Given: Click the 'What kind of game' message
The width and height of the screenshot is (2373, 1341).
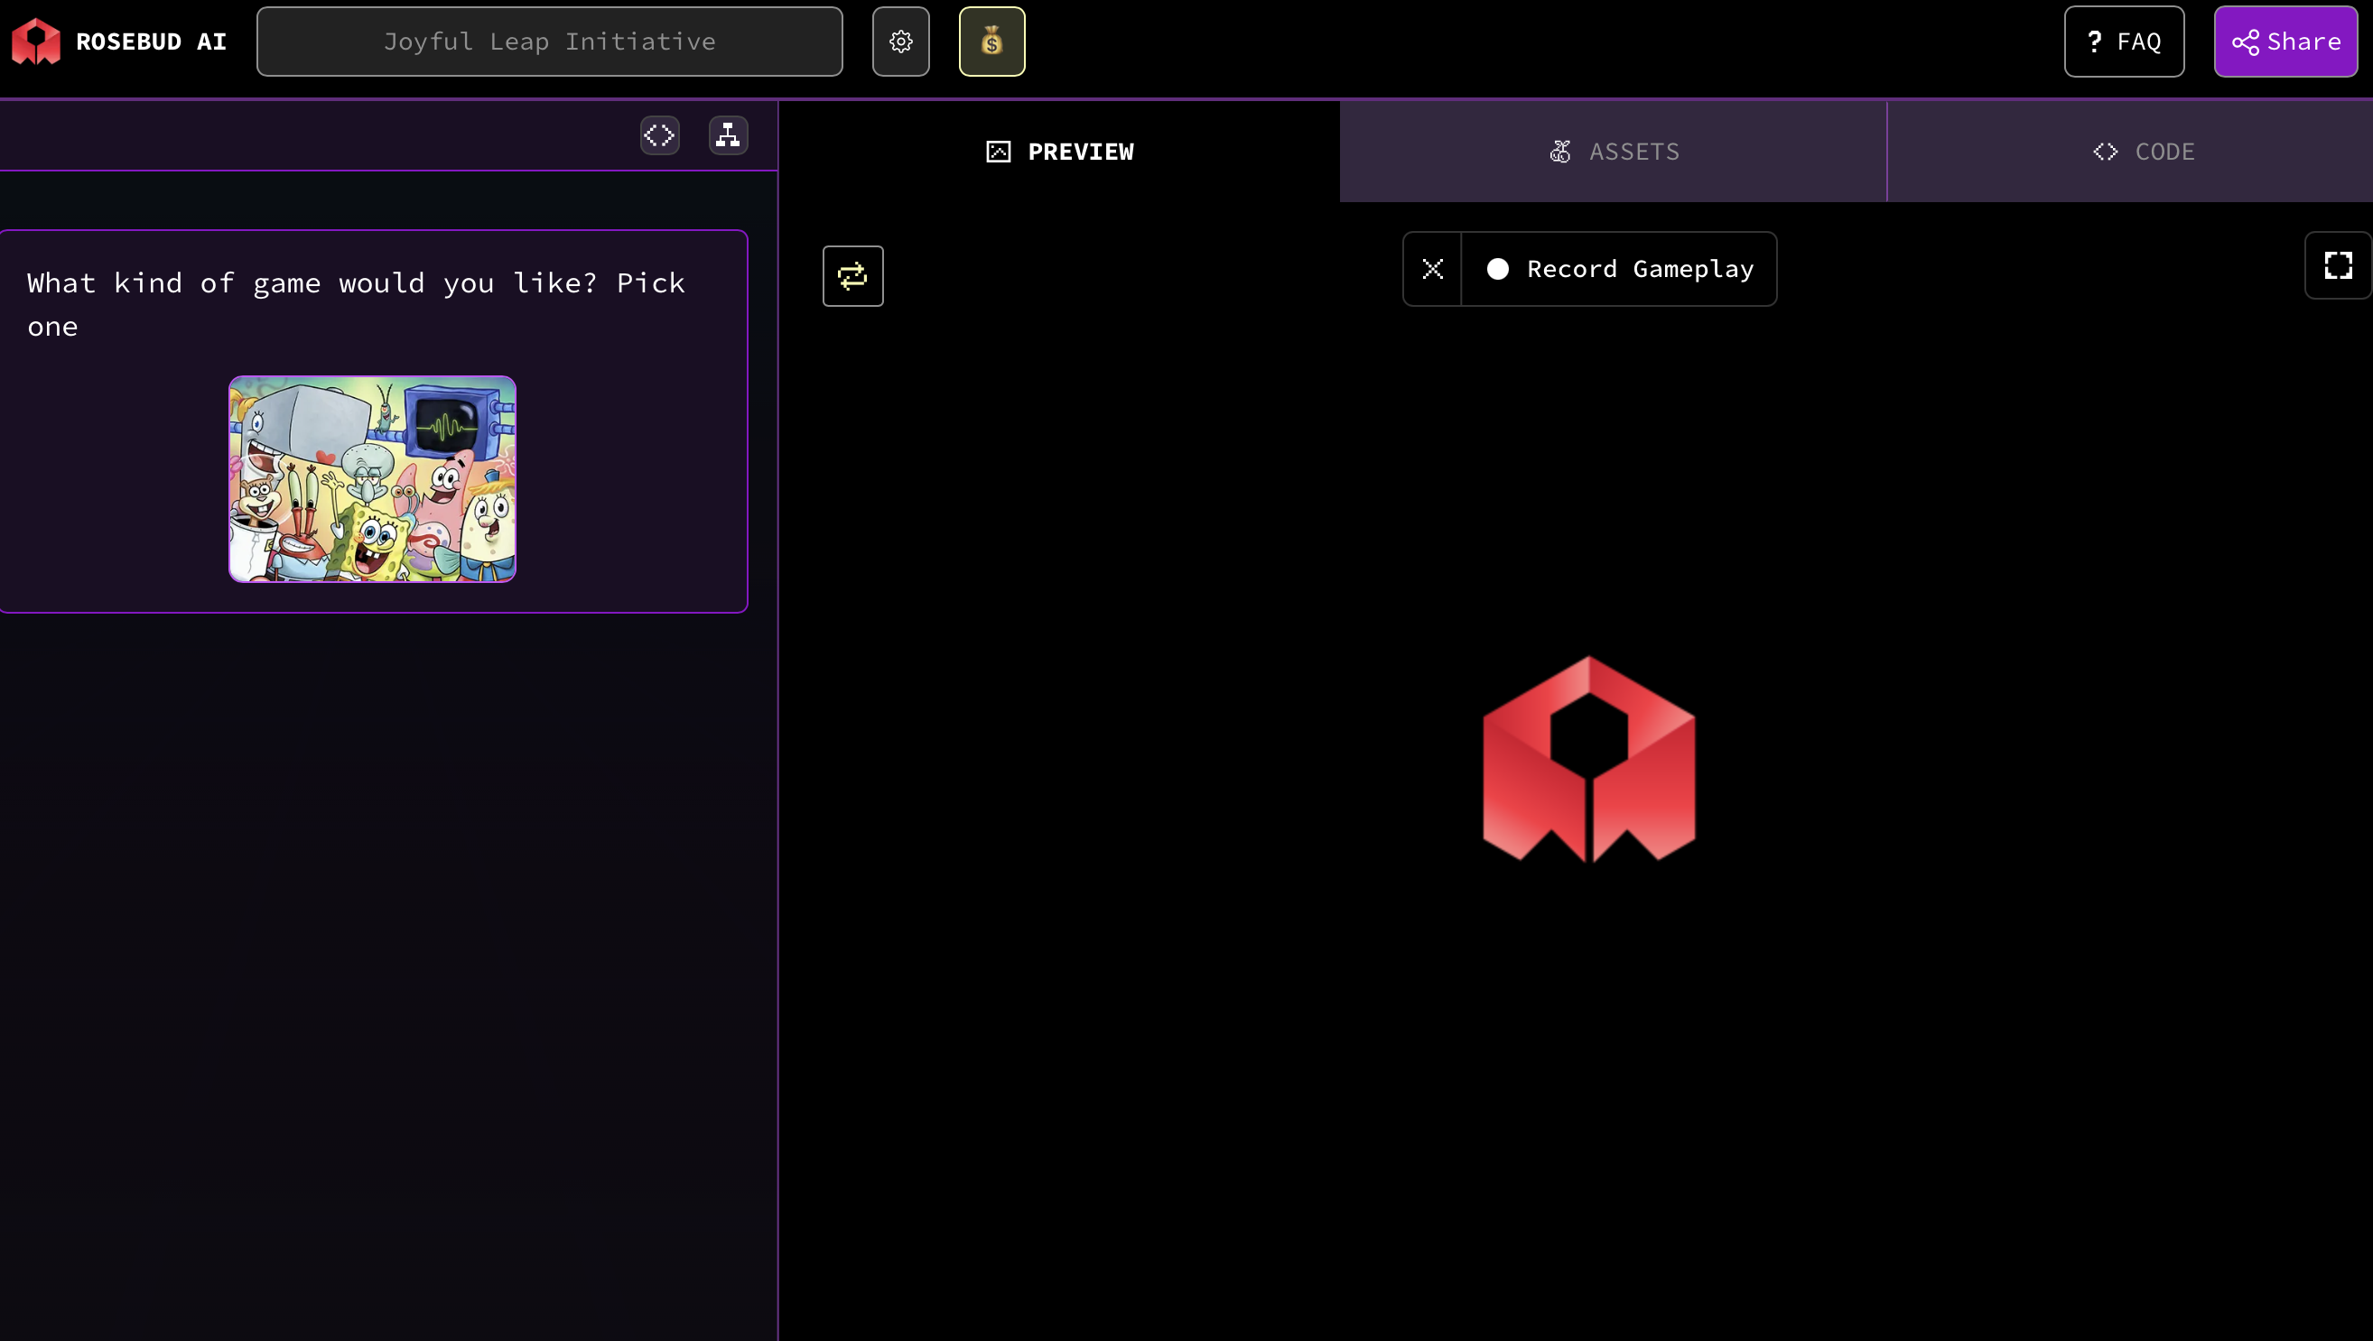Looking at the screenshot, I should coord(356,304).
